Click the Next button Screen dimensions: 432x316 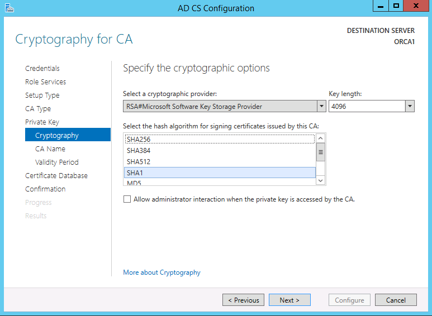pyautogui.click(x=289, y=300)
